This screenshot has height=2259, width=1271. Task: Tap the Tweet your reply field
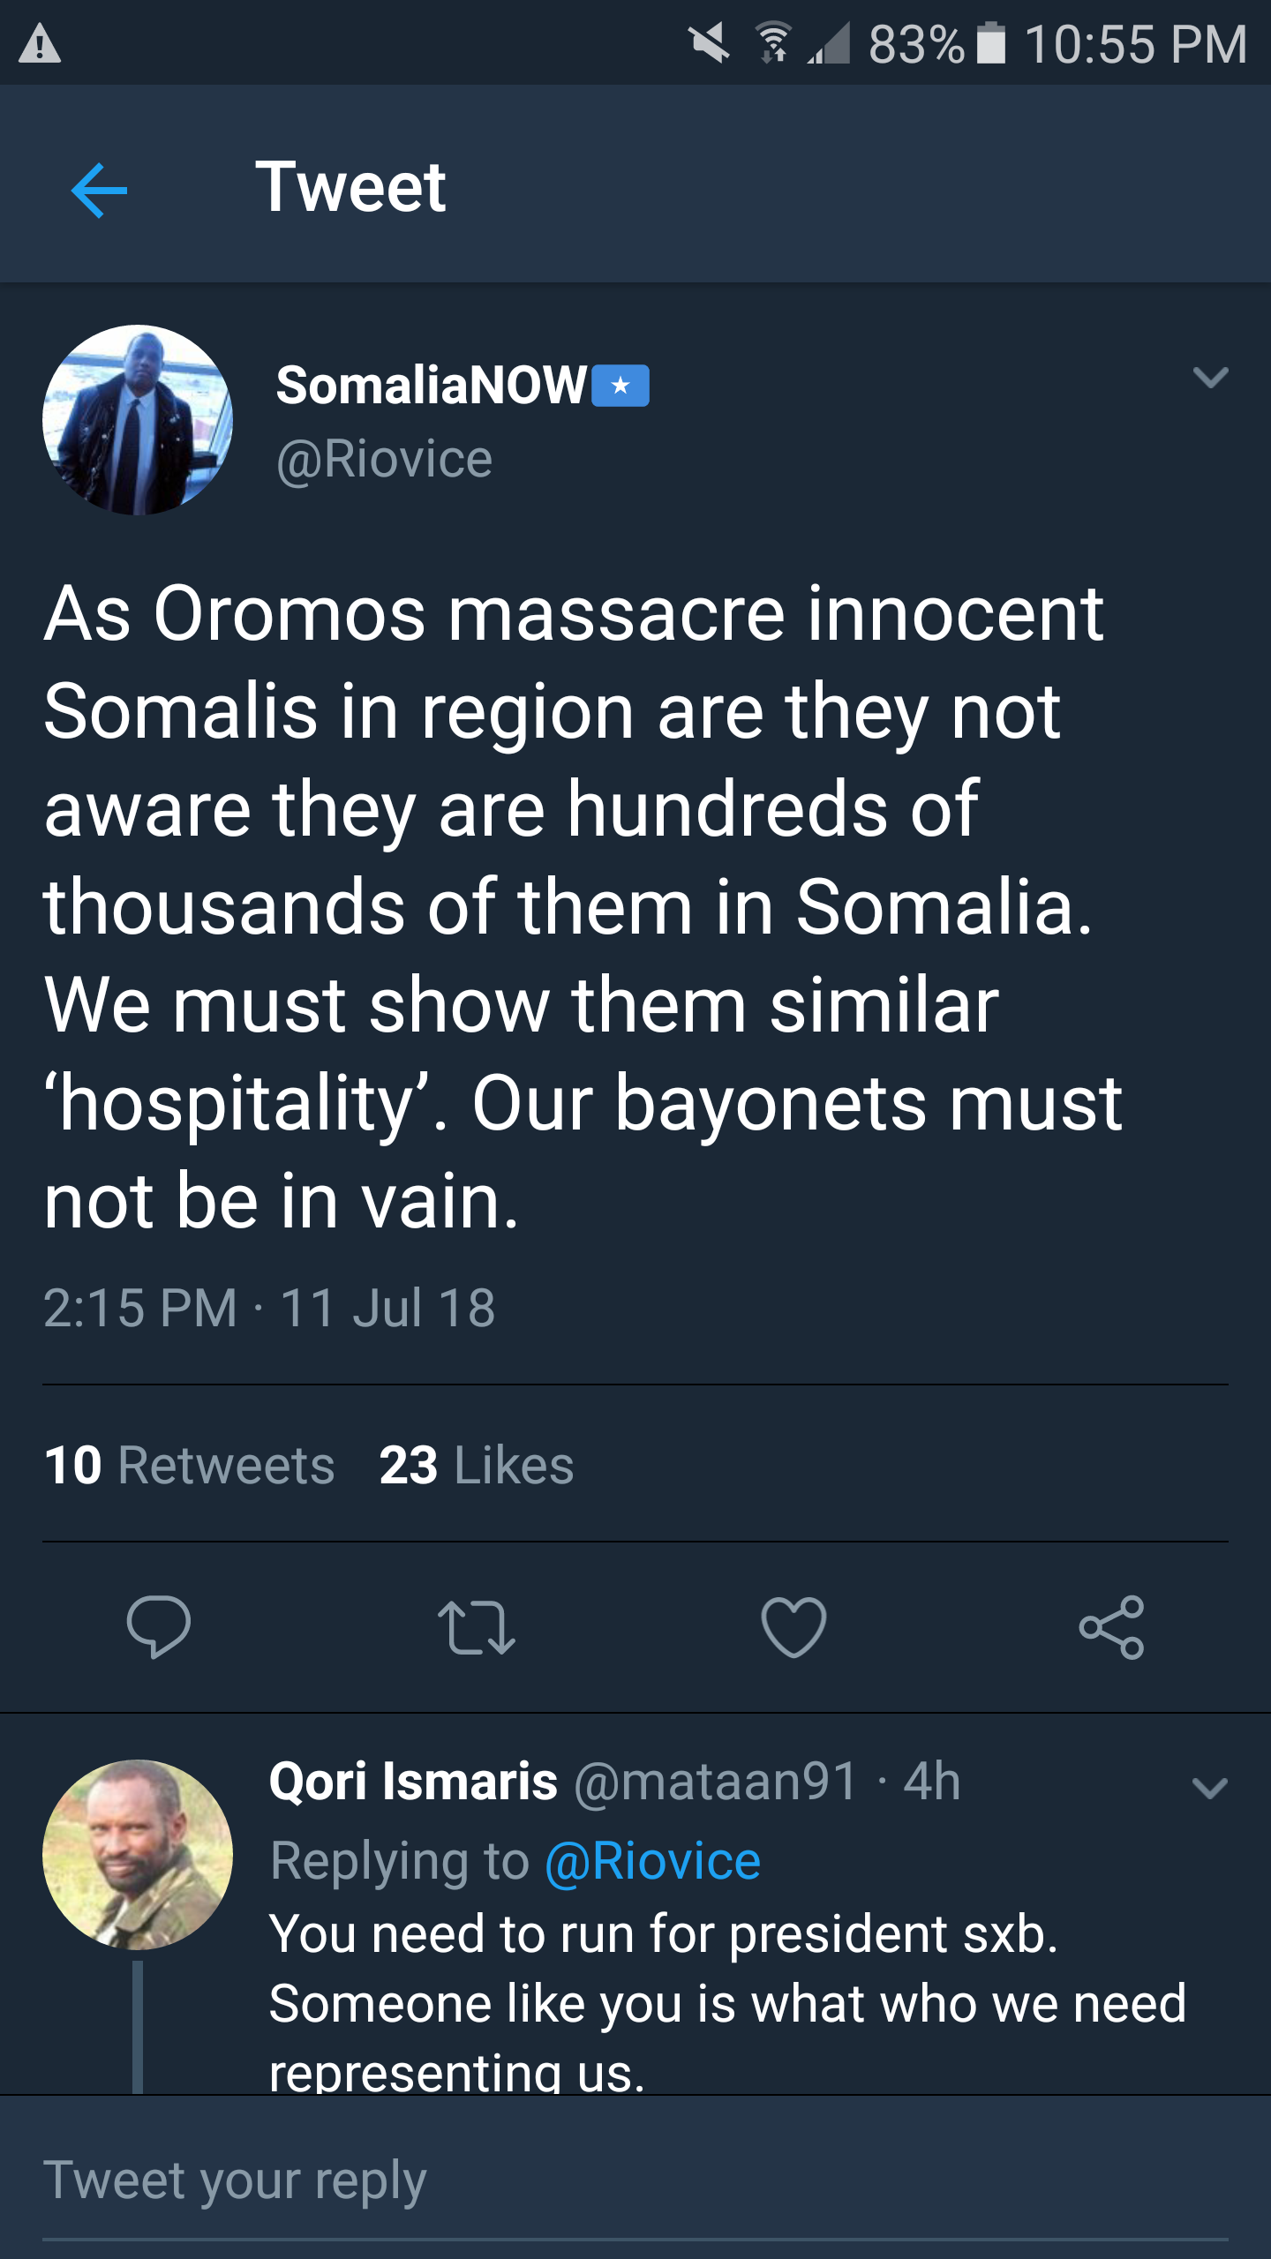[635, 2180]
